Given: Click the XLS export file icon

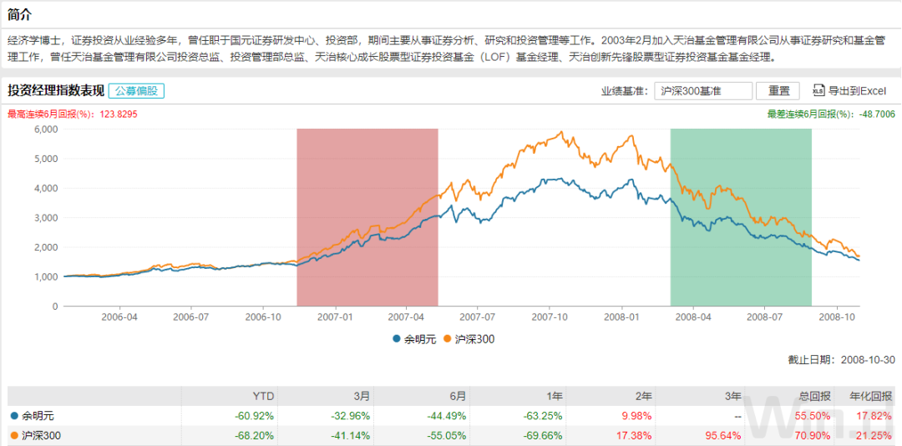Looking at the screenshot, I should (818, 91).
